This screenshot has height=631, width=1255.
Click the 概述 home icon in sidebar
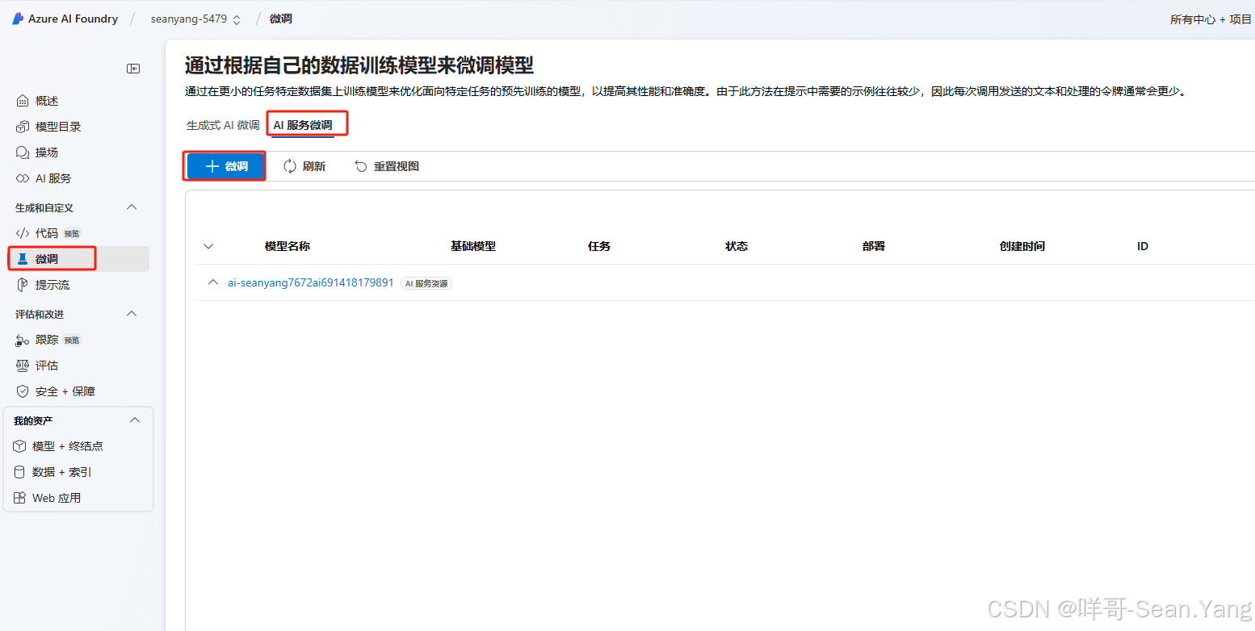tap(23, 101)
